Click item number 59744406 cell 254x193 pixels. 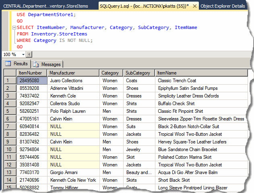tap(32, 157)
